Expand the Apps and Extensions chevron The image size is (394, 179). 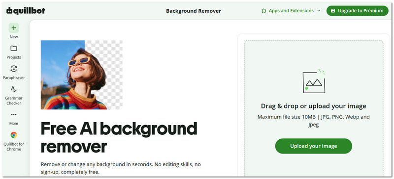click(319, 11)
